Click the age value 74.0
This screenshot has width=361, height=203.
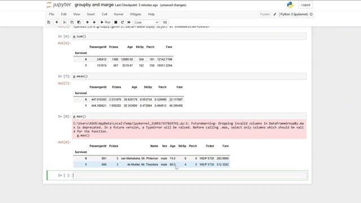173,158
